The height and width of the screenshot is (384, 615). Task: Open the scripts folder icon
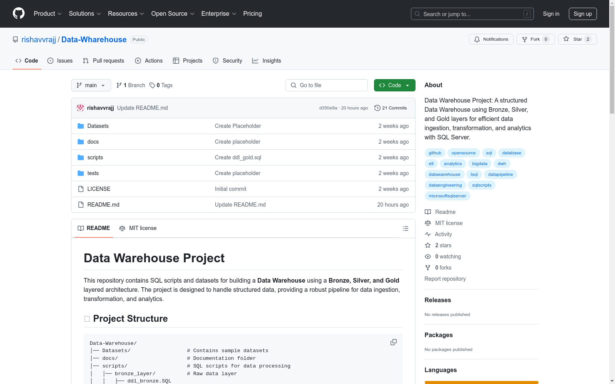point(81,157)
